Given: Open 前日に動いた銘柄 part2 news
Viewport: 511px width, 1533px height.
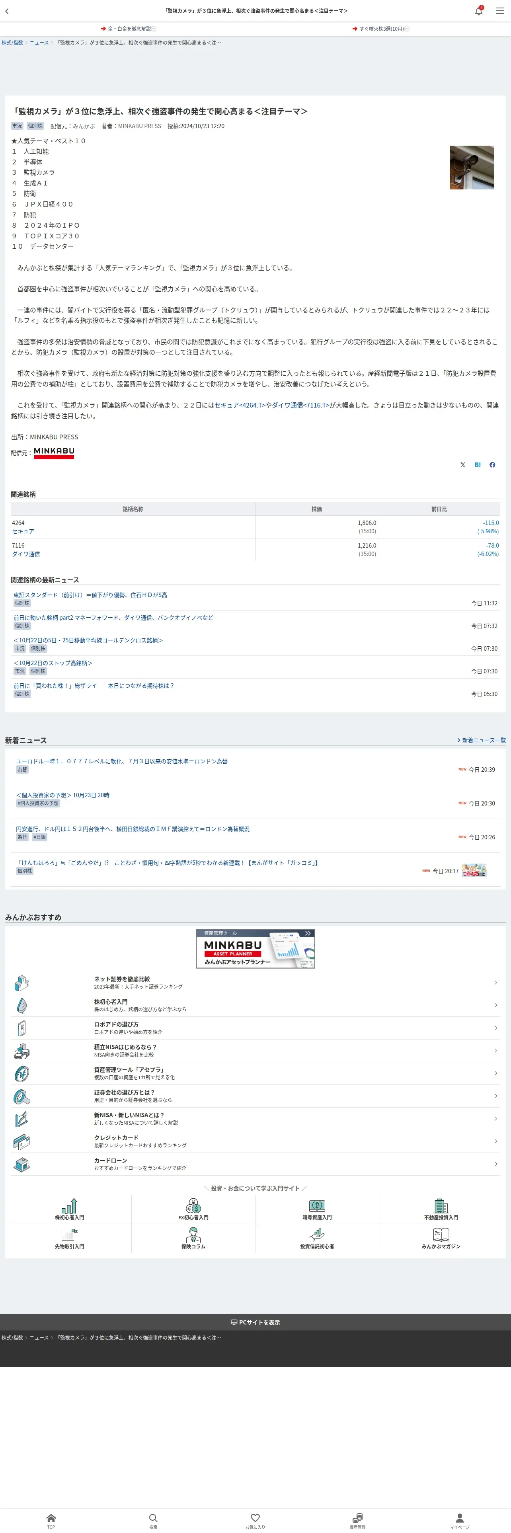Looking at the screenshot, I should [x=113, y=618].
